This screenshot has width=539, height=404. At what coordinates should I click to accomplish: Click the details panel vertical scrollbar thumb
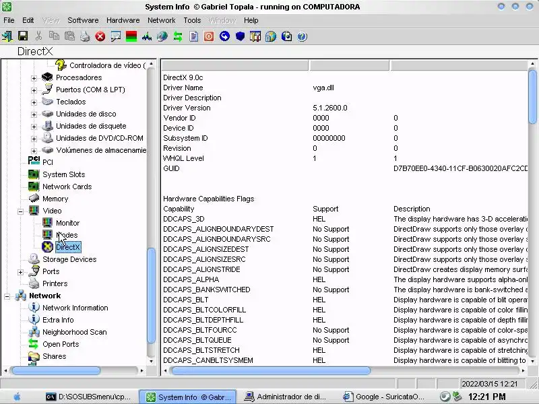pos(532,96)
